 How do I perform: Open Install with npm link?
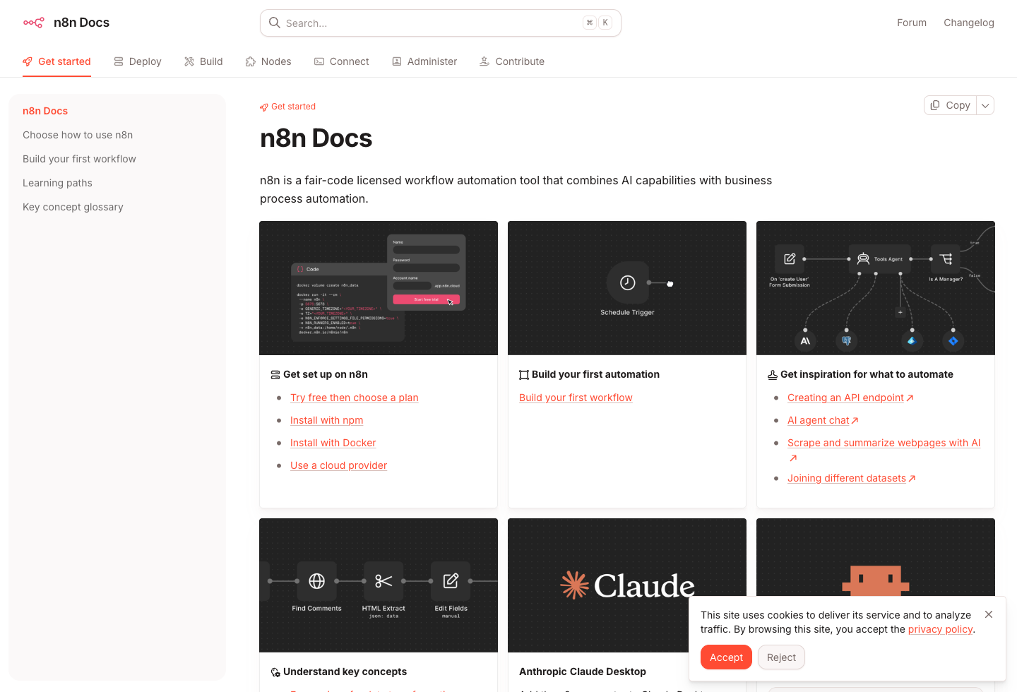[327, 420]
